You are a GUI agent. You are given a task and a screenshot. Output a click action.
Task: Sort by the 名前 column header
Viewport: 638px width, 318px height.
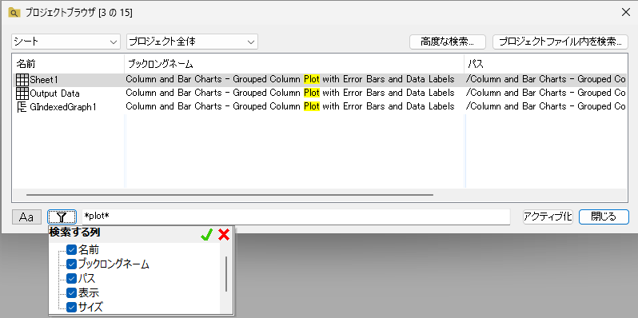click(69, 64)
